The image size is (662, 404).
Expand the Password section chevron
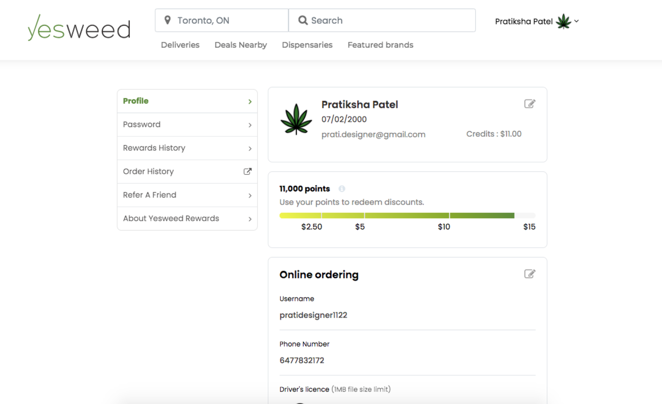click(x=250, y=125)
